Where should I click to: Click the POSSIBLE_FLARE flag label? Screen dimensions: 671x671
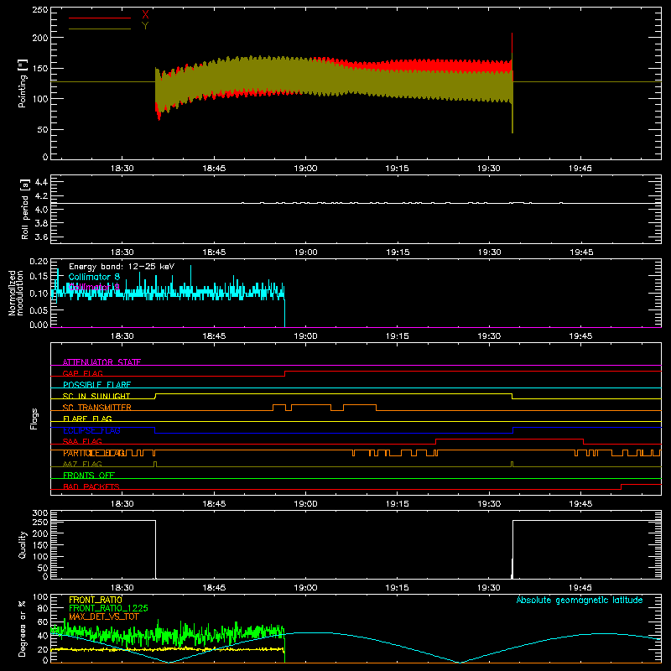96,385
